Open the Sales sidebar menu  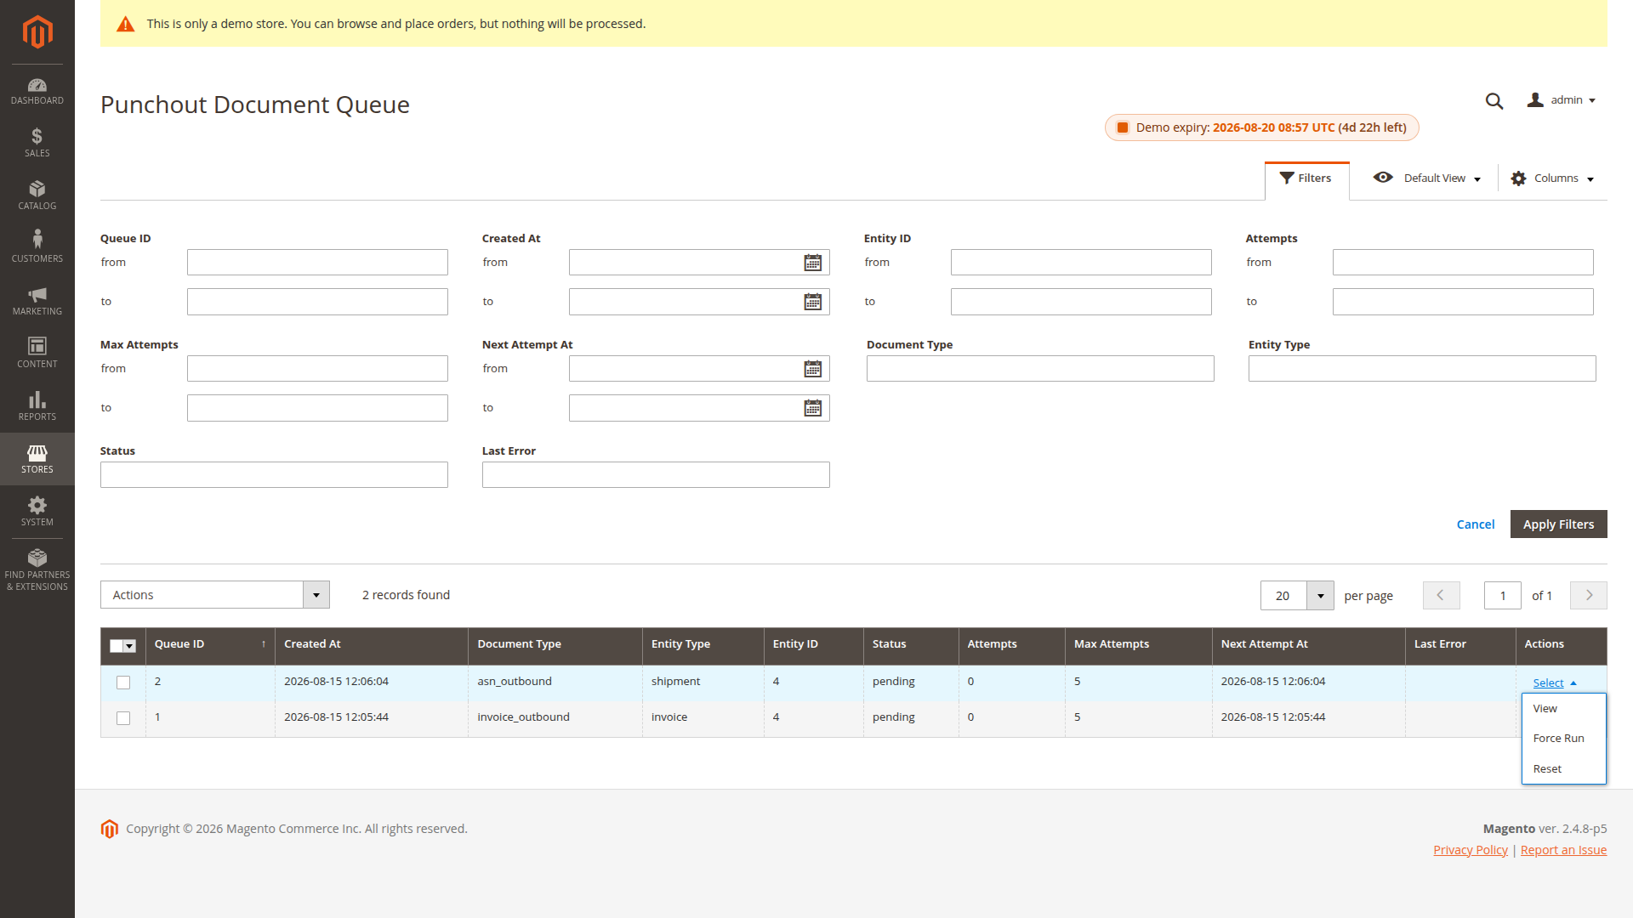37,143
